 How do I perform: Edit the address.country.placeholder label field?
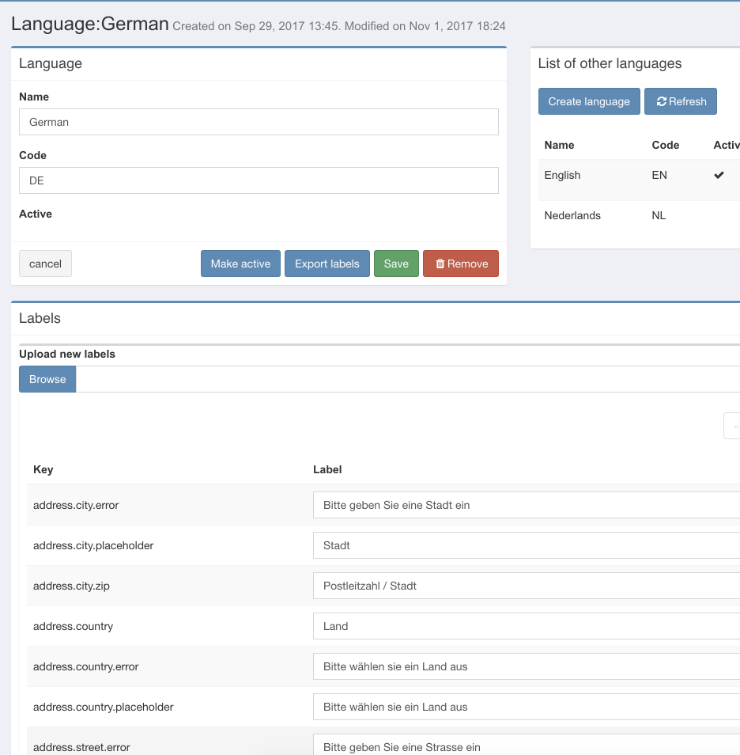[x=527, y=708]
